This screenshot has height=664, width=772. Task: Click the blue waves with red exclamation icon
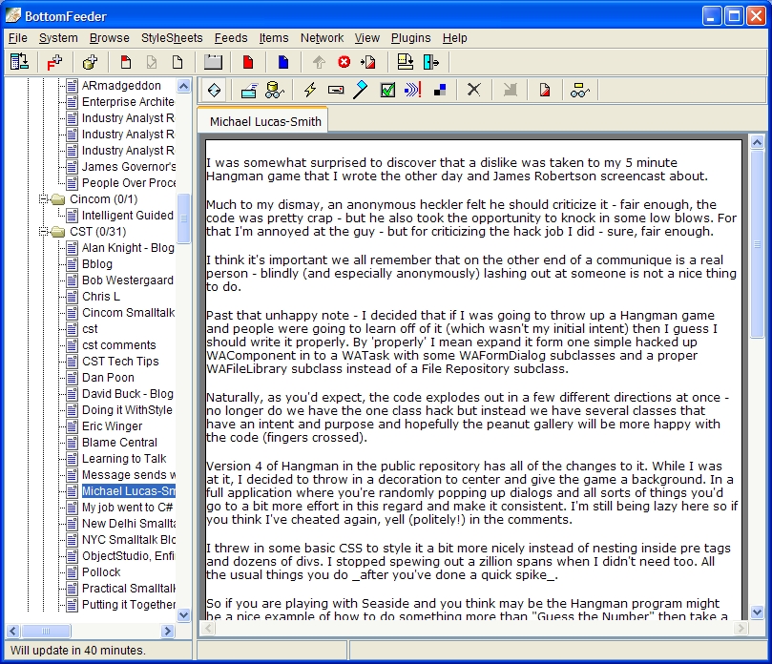click(412, 90)
